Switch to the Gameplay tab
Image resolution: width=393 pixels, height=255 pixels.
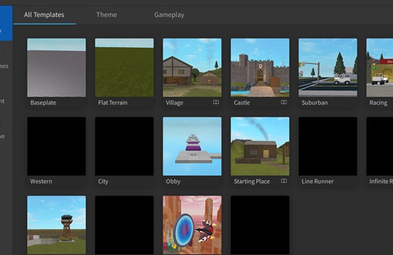(x=169, y=15)
